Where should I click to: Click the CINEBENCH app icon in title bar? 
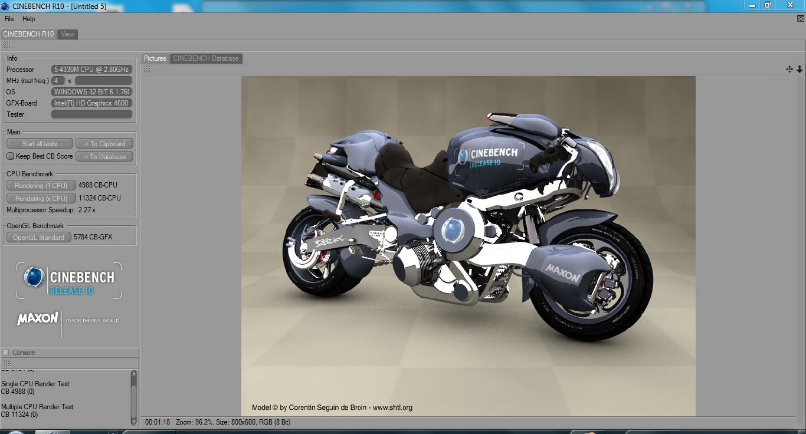pos(5,6)
